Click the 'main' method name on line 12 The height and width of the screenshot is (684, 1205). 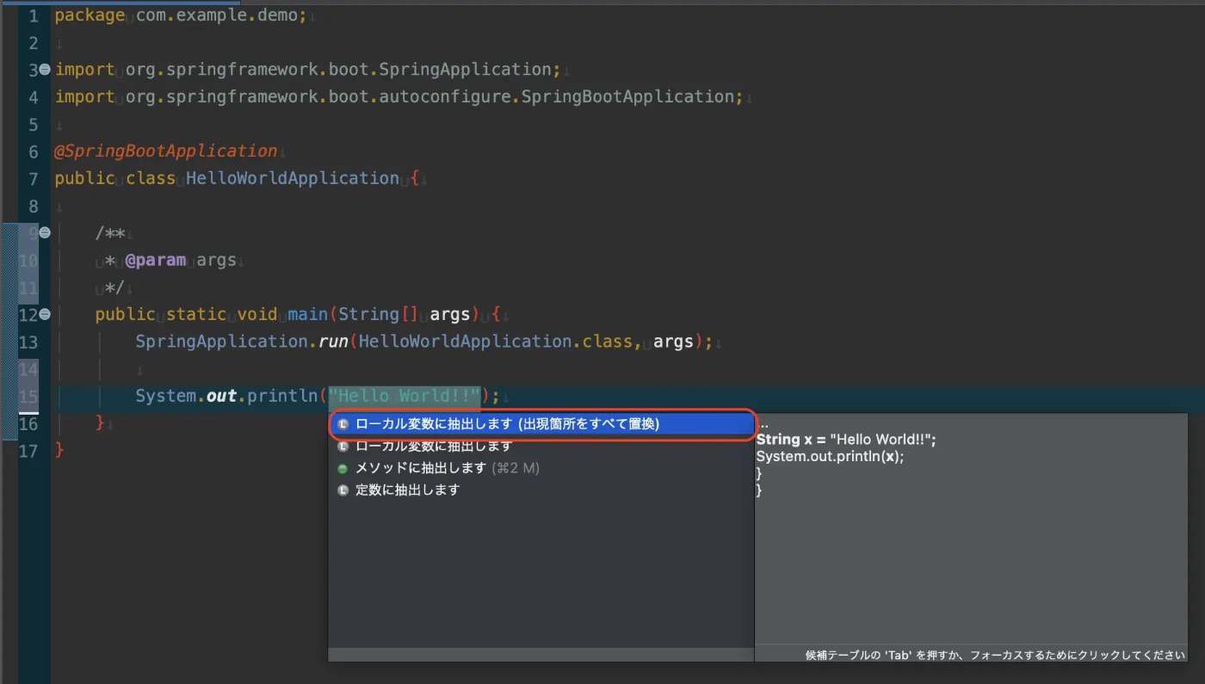pyautogui.click(x=307, y=314)
